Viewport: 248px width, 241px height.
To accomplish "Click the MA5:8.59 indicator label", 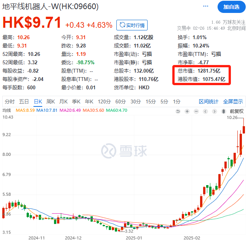I will 25,110.
